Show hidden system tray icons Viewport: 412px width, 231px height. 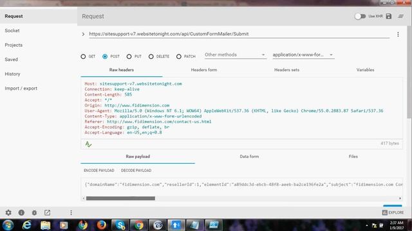pos(367,225)
